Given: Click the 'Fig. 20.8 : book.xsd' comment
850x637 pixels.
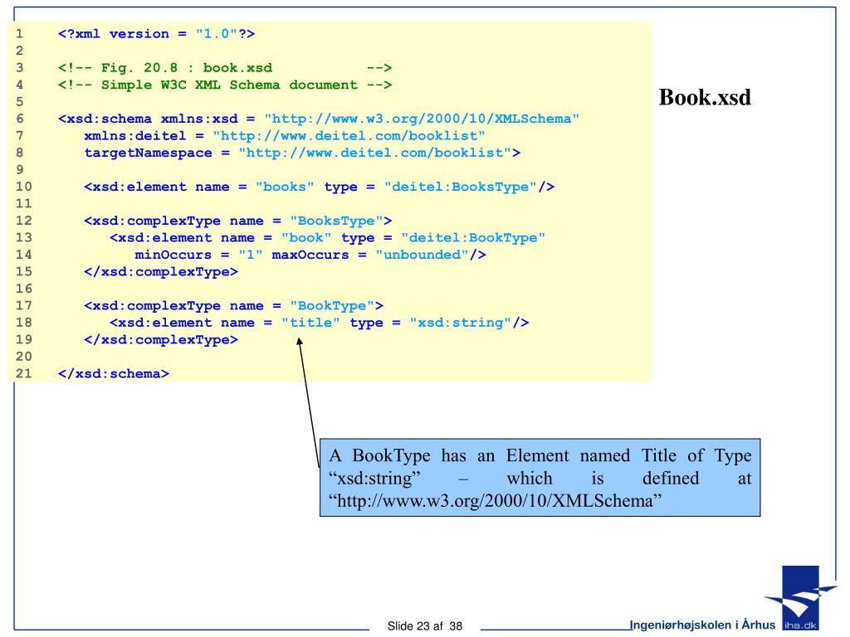Looking at the screenshot, I should (x=224, y=68).
